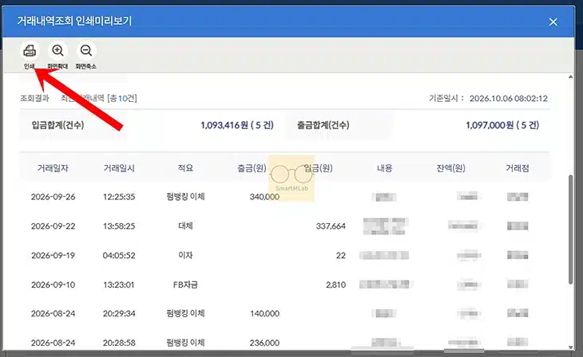Click the 거래일시 column header
The width and height of the screenshot is (583, 357).
coord(119,168)
